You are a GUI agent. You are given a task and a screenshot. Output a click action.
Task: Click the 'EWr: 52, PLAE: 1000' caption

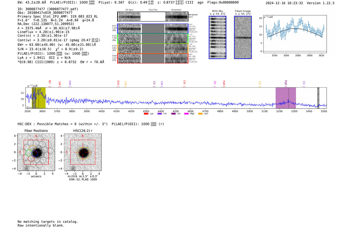pos(83,180)
